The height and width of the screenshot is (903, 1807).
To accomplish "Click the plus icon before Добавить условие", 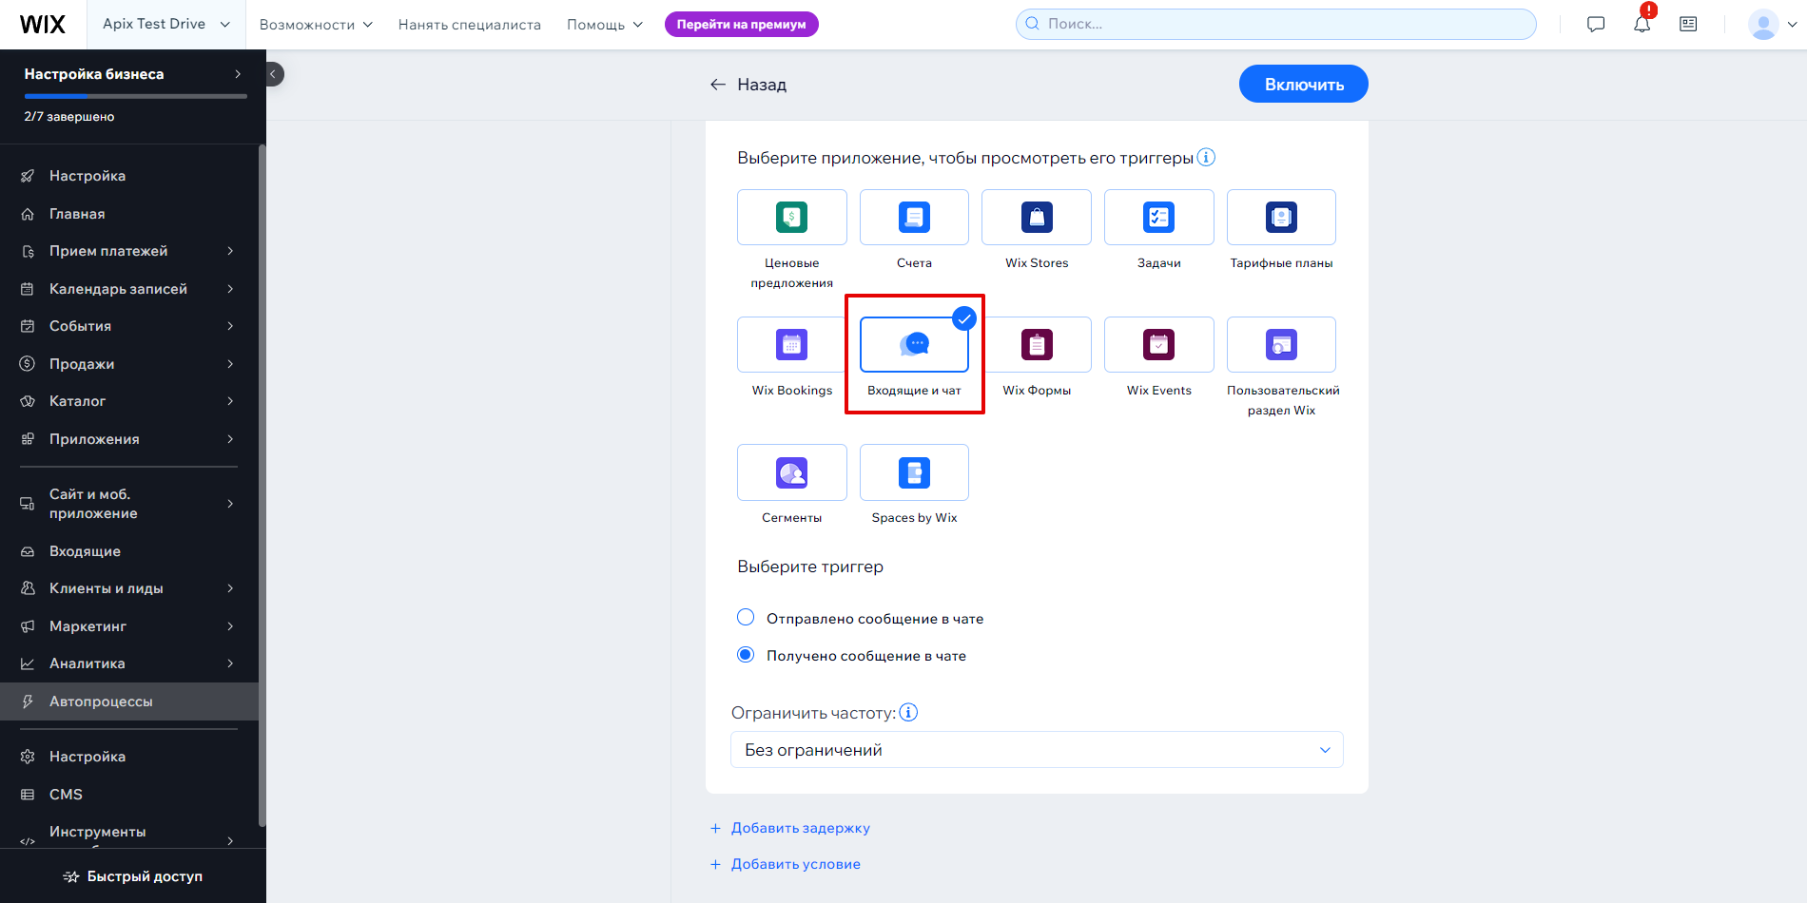I will point(715,864).
